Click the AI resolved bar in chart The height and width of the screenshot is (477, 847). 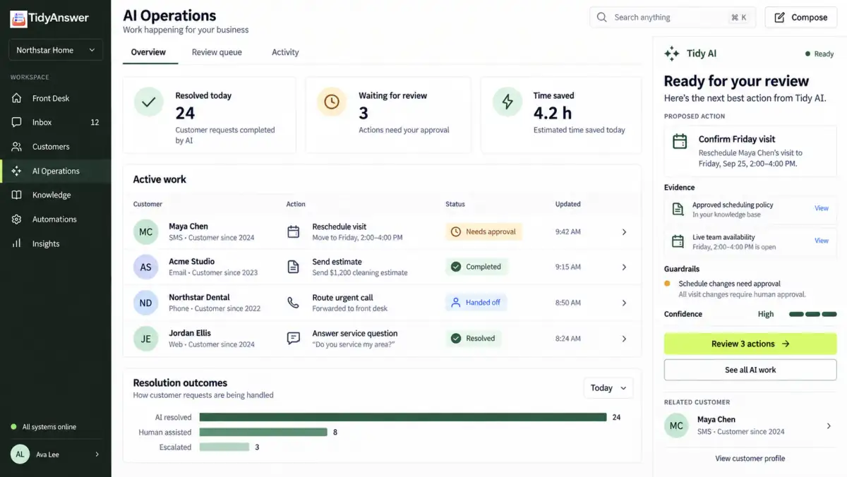click(403, 417)
